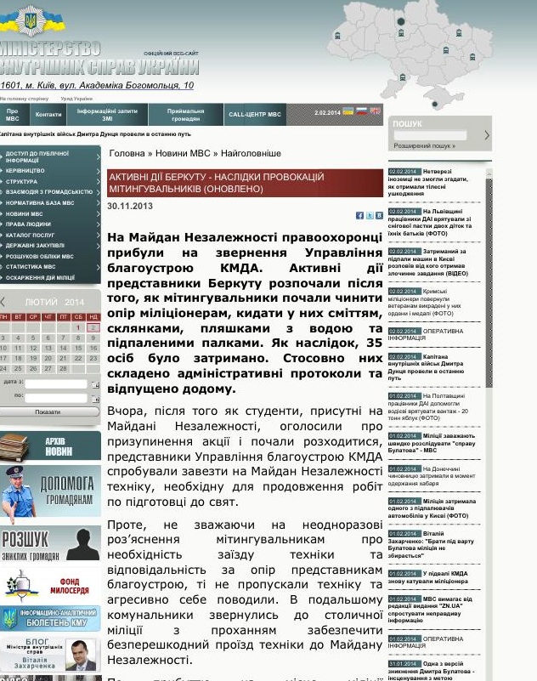
Task: Click the Kyiv marker on Ukraine map
Action: [401, 22]
